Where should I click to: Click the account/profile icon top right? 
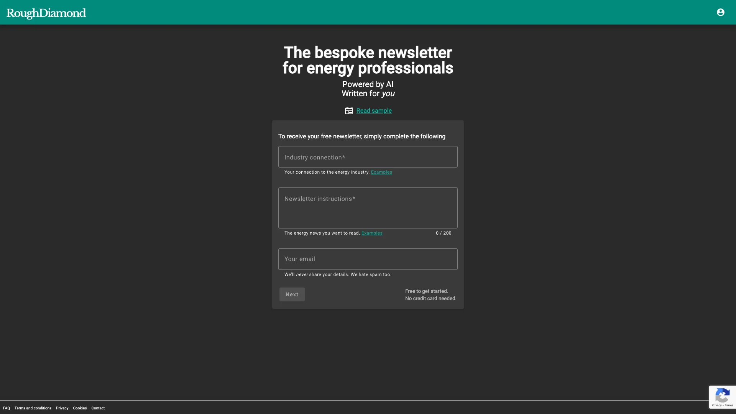[x=720, y=12]
